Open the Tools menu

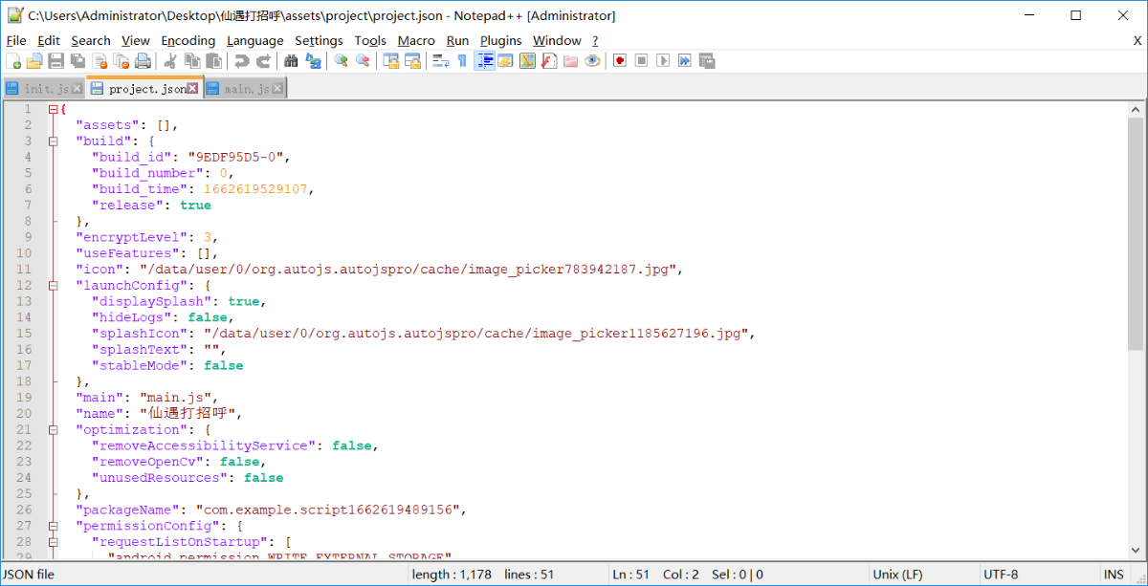(x=370, y=40)
